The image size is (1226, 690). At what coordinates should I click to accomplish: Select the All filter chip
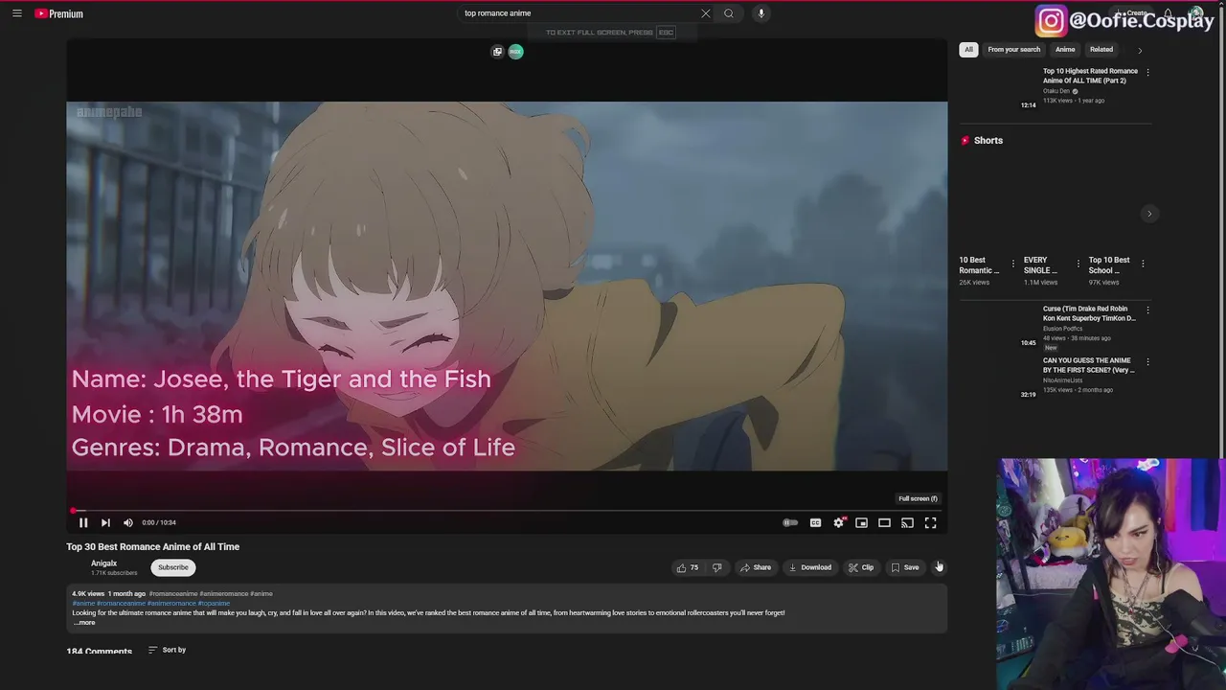click(x=968, y=50)
